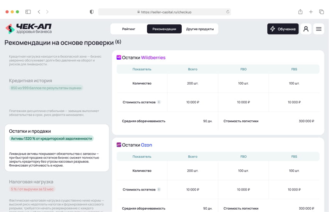Viewport: 329px width, 212px height.
Task: Click info icon beside Ozon Стоимость остатков
Action: (x=159, y=190)
